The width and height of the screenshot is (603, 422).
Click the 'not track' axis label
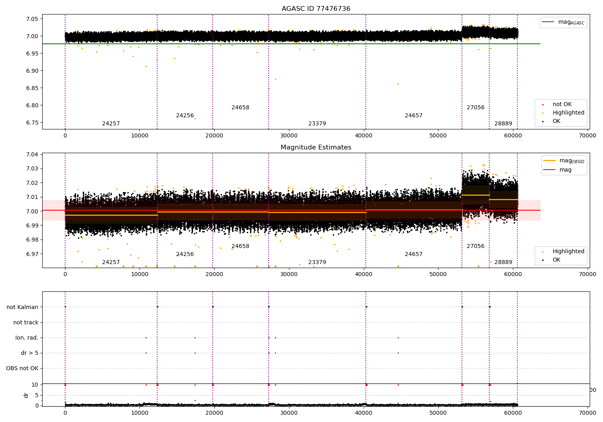[26, 322]
